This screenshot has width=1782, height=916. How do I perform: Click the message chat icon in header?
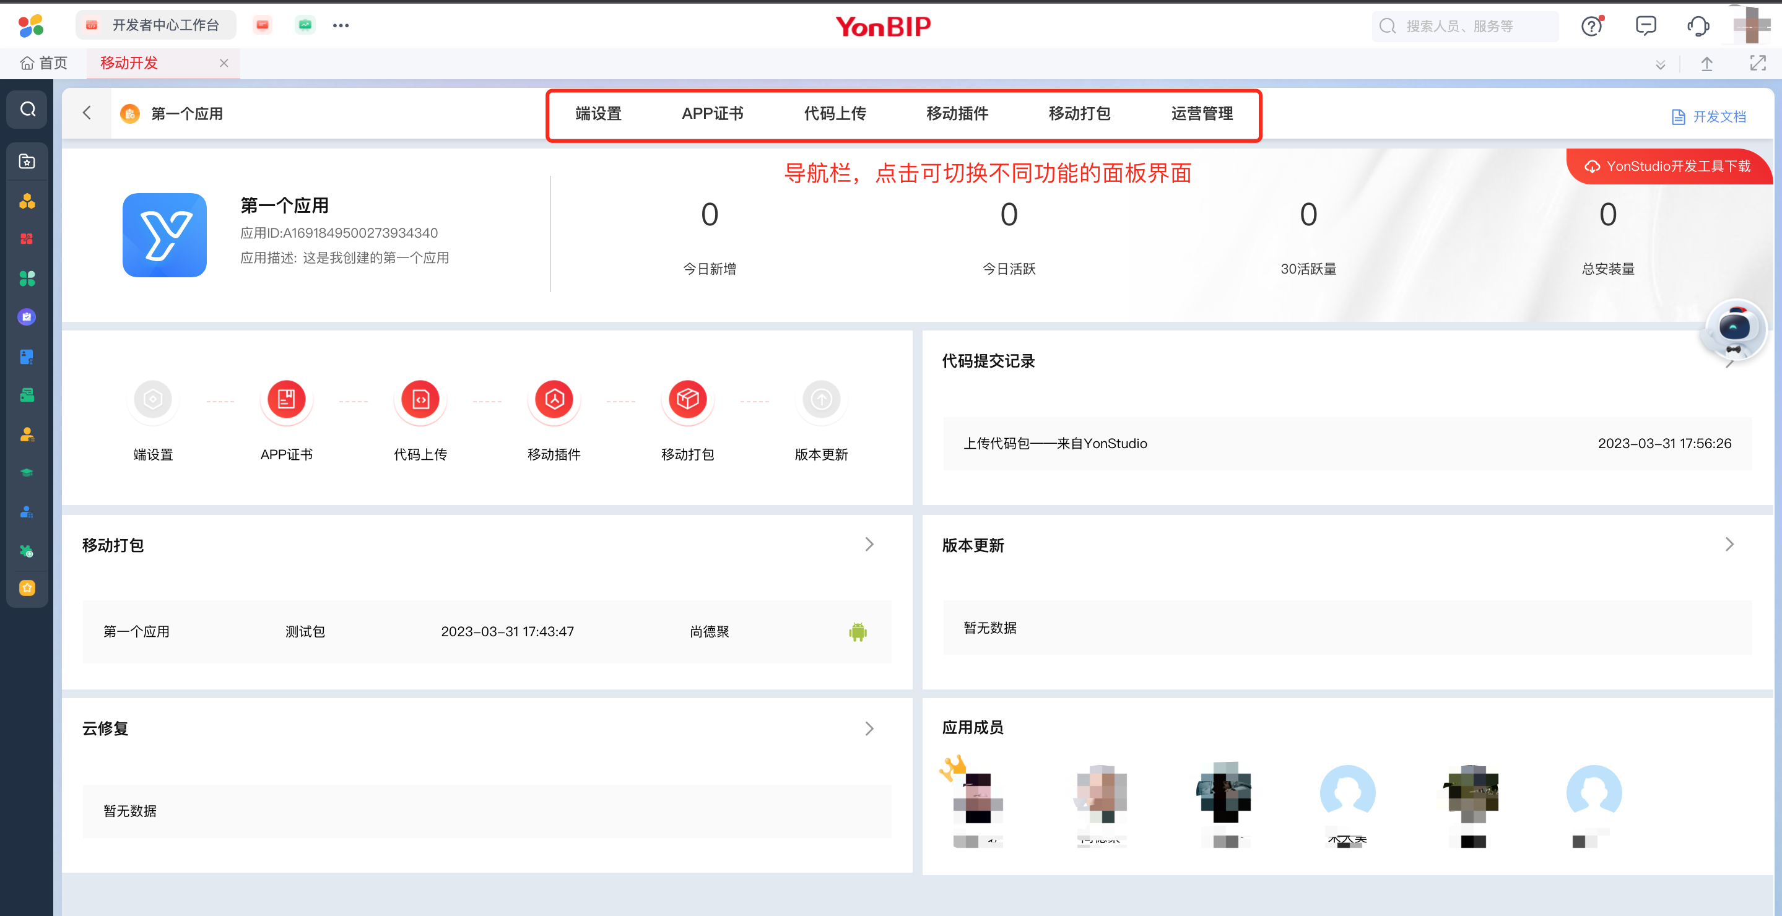[1645, 26]
